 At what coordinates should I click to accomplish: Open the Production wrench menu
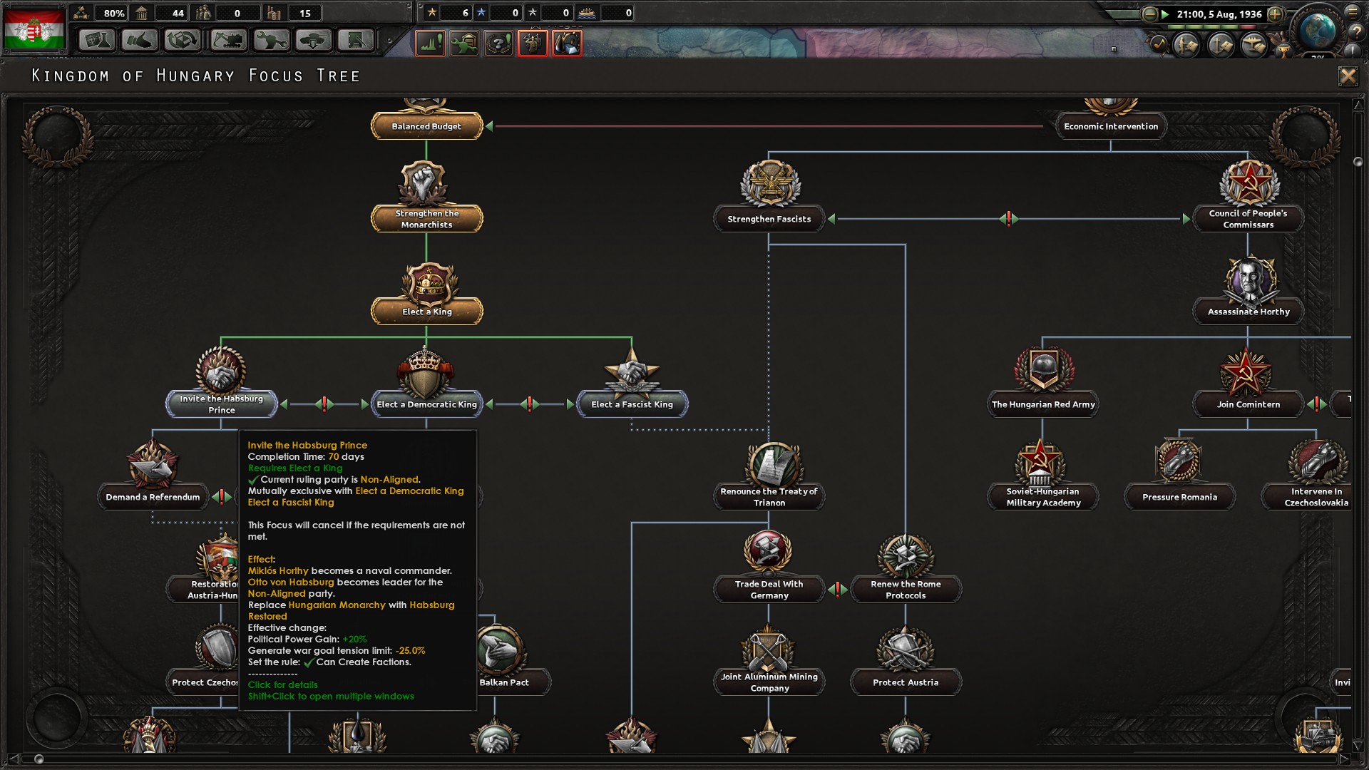(271, 41)
